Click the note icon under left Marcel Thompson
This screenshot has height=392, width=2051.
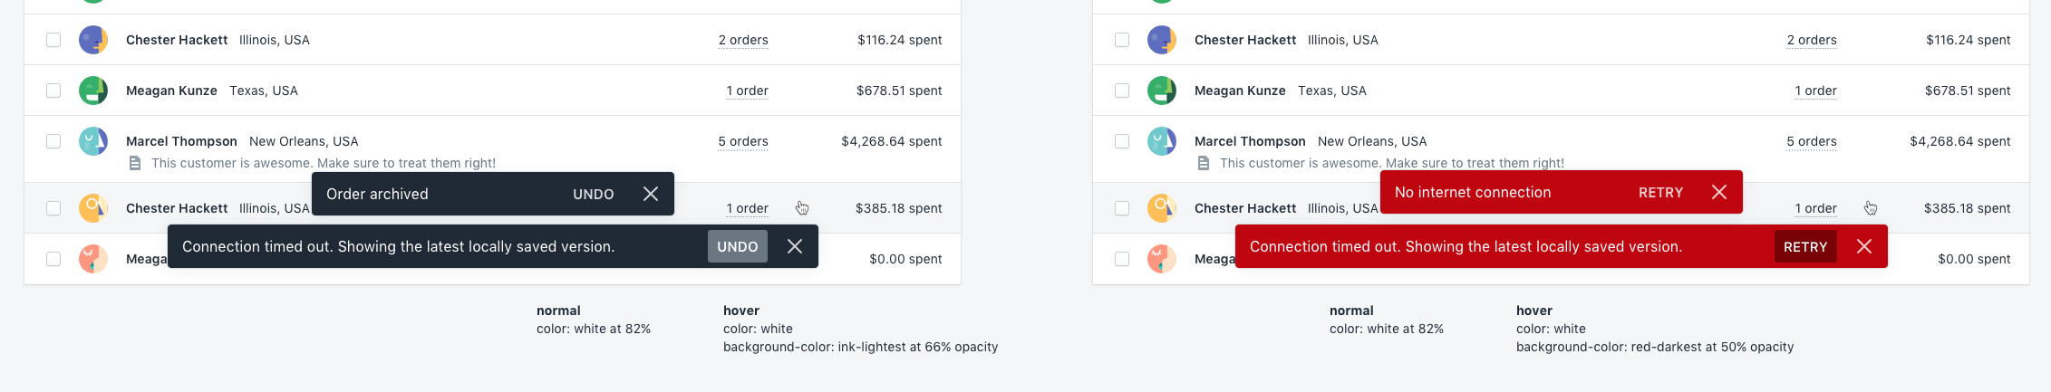(x=135, y=163)
